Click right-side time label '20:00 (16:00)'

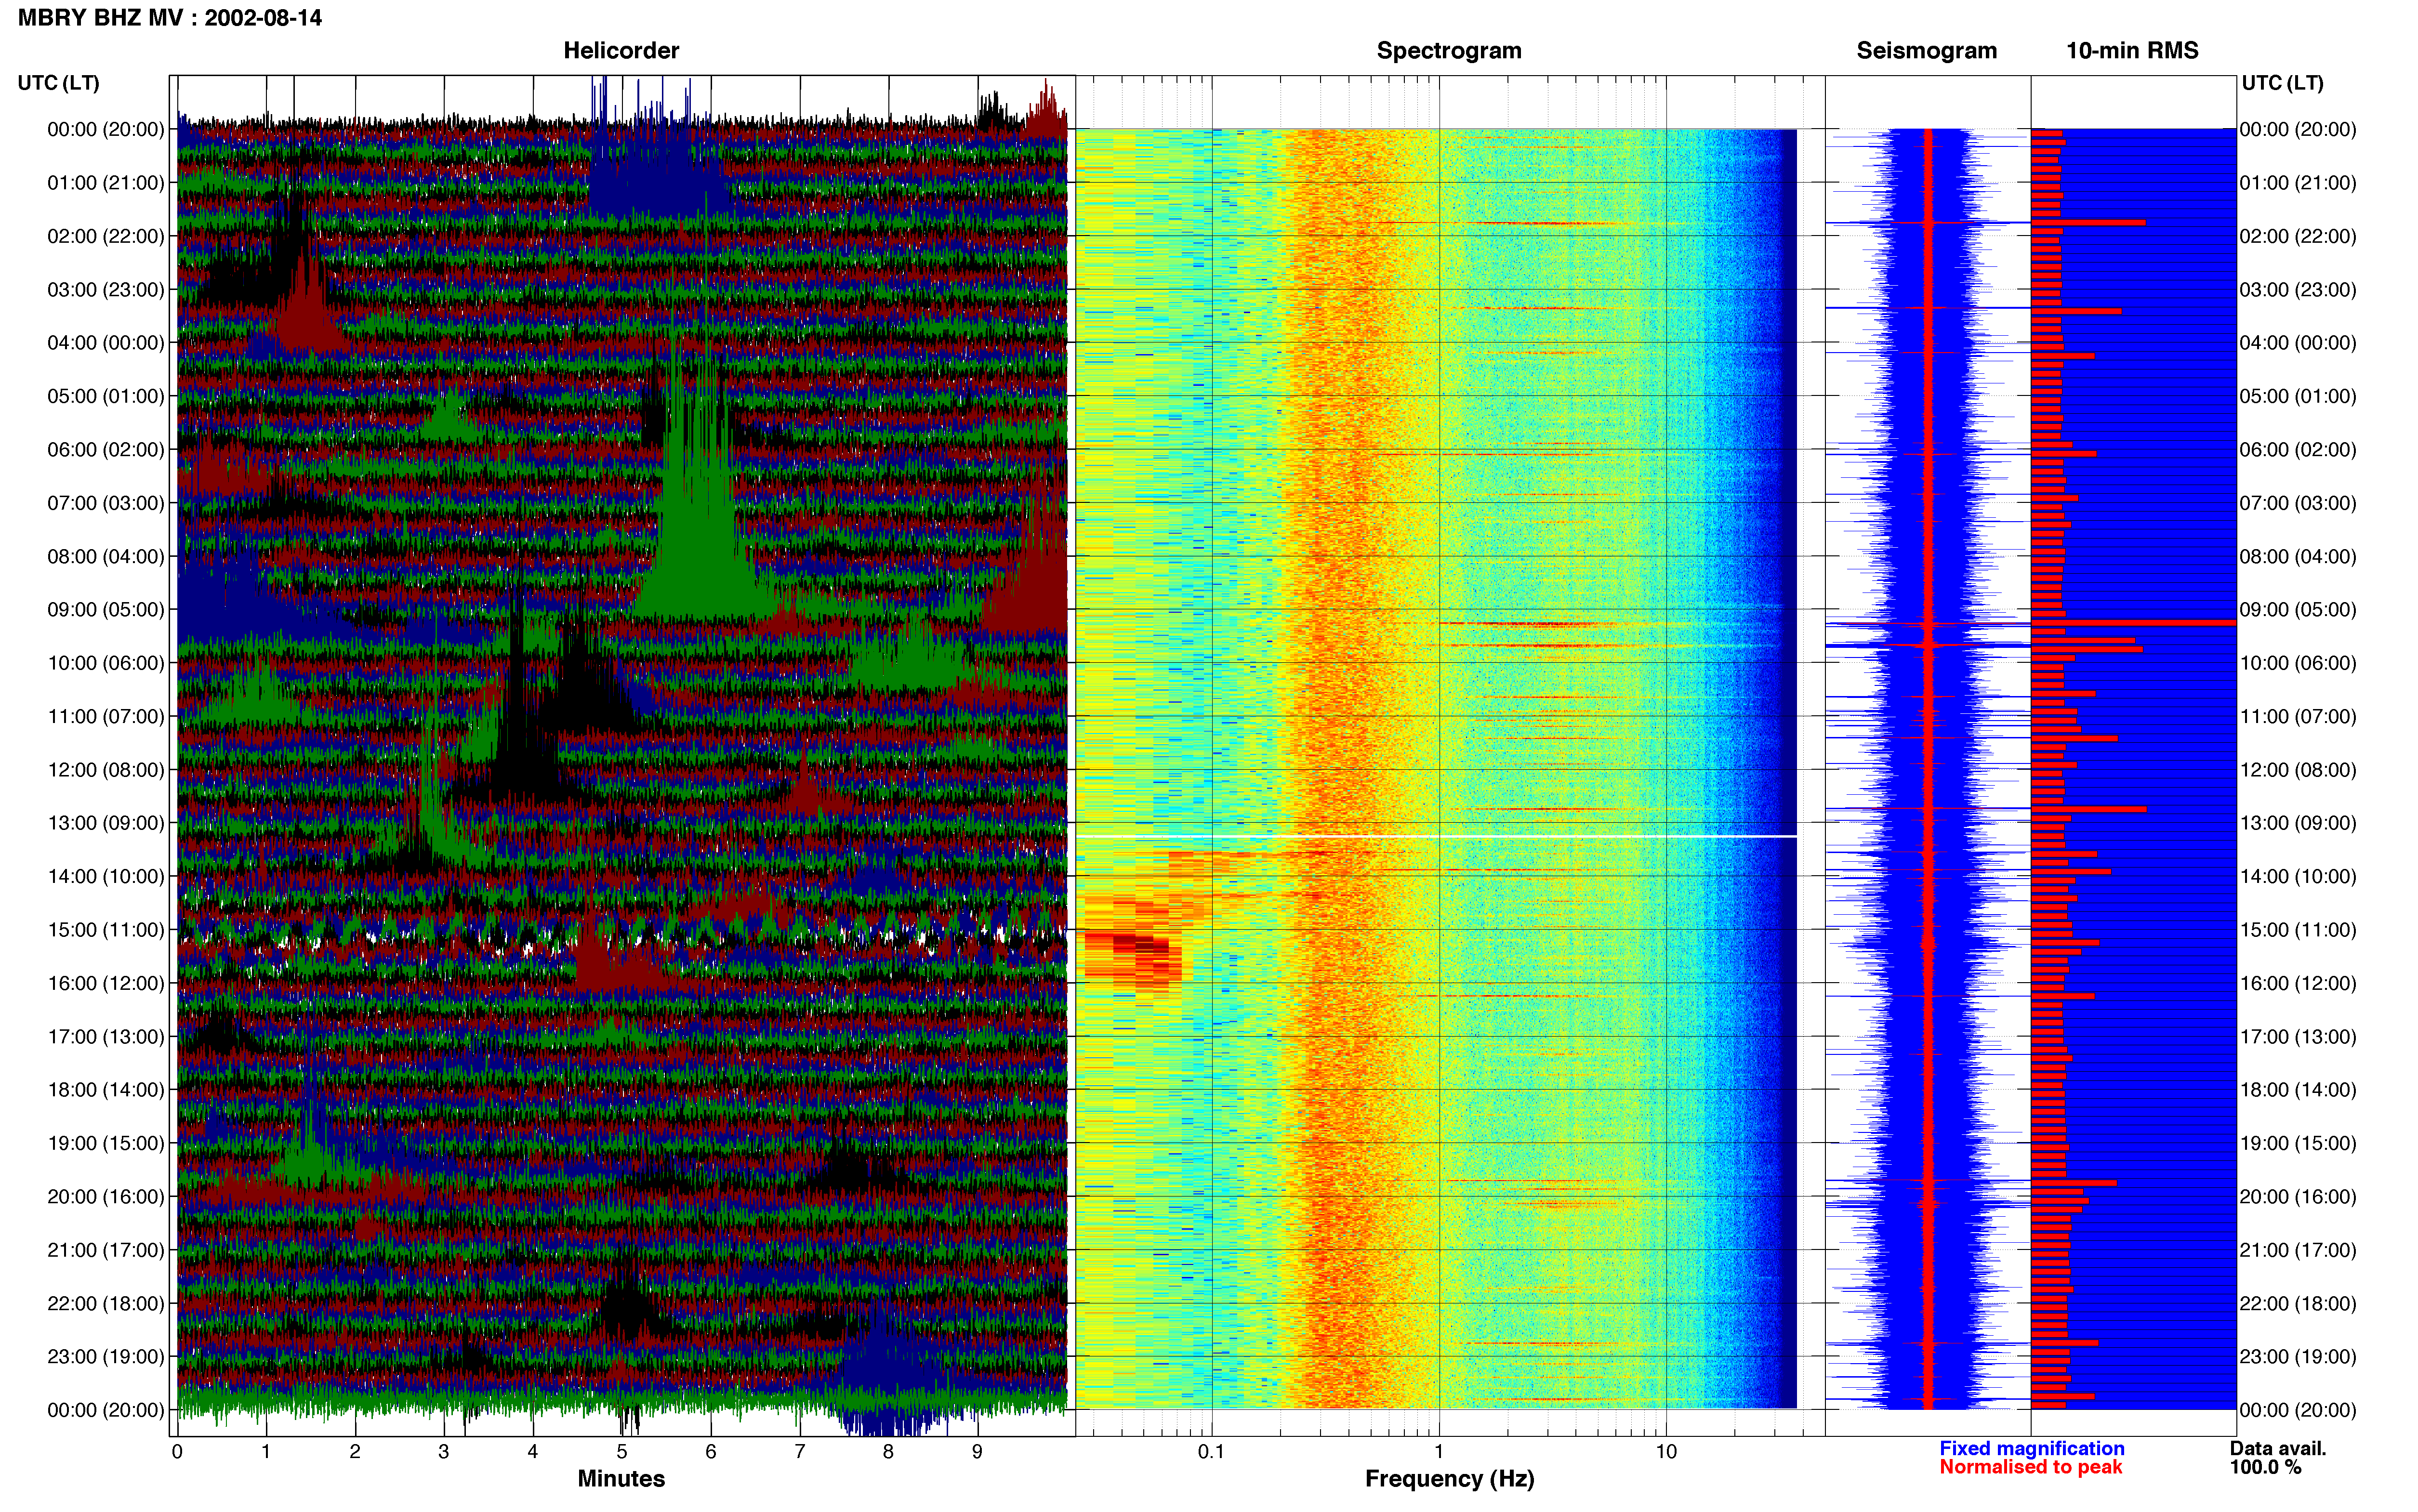[2298, 1197]
